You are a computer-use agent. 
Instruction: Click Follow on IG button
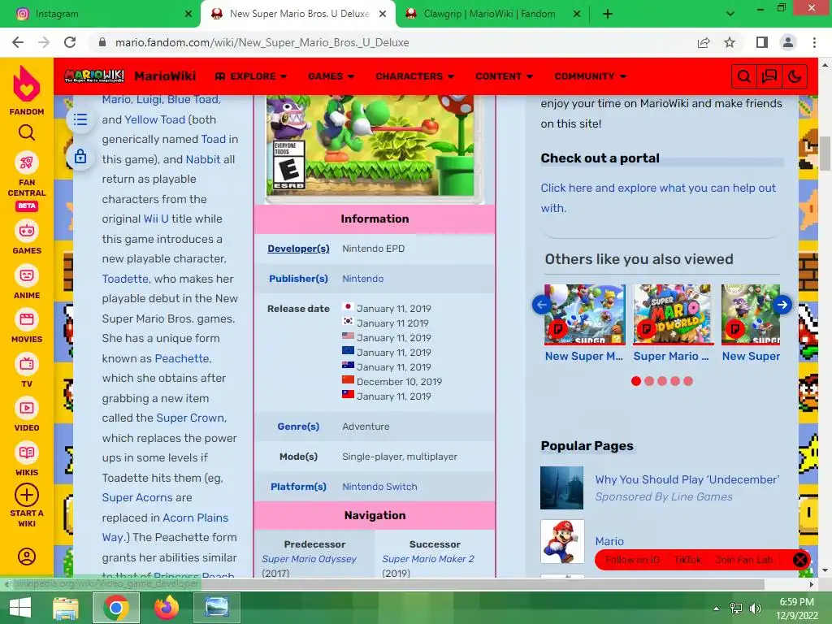(632, 560)
